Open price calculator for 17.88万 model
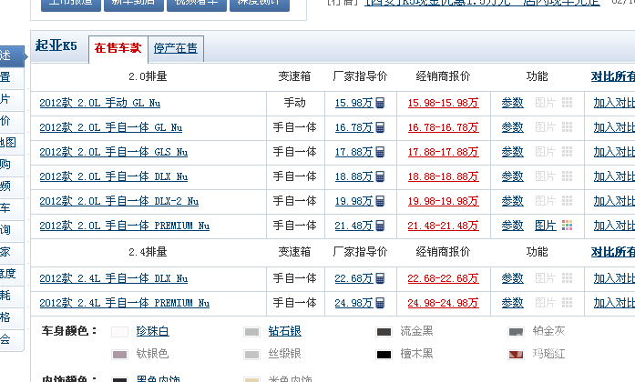Screen dimensions: 635x382 380,152
